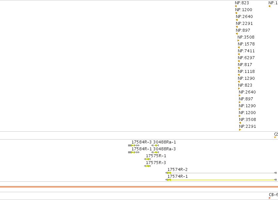Screen dimensions: 278x200
Task: Click the triangle marker beneath NP:1578 label
Action: (x=239, y=47)
